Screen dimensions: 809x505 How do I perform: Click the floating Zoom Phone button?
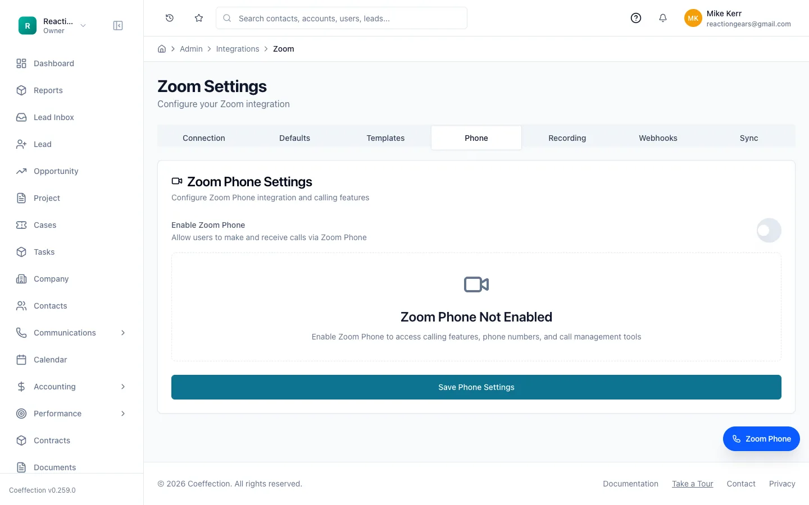pos(761,439)
